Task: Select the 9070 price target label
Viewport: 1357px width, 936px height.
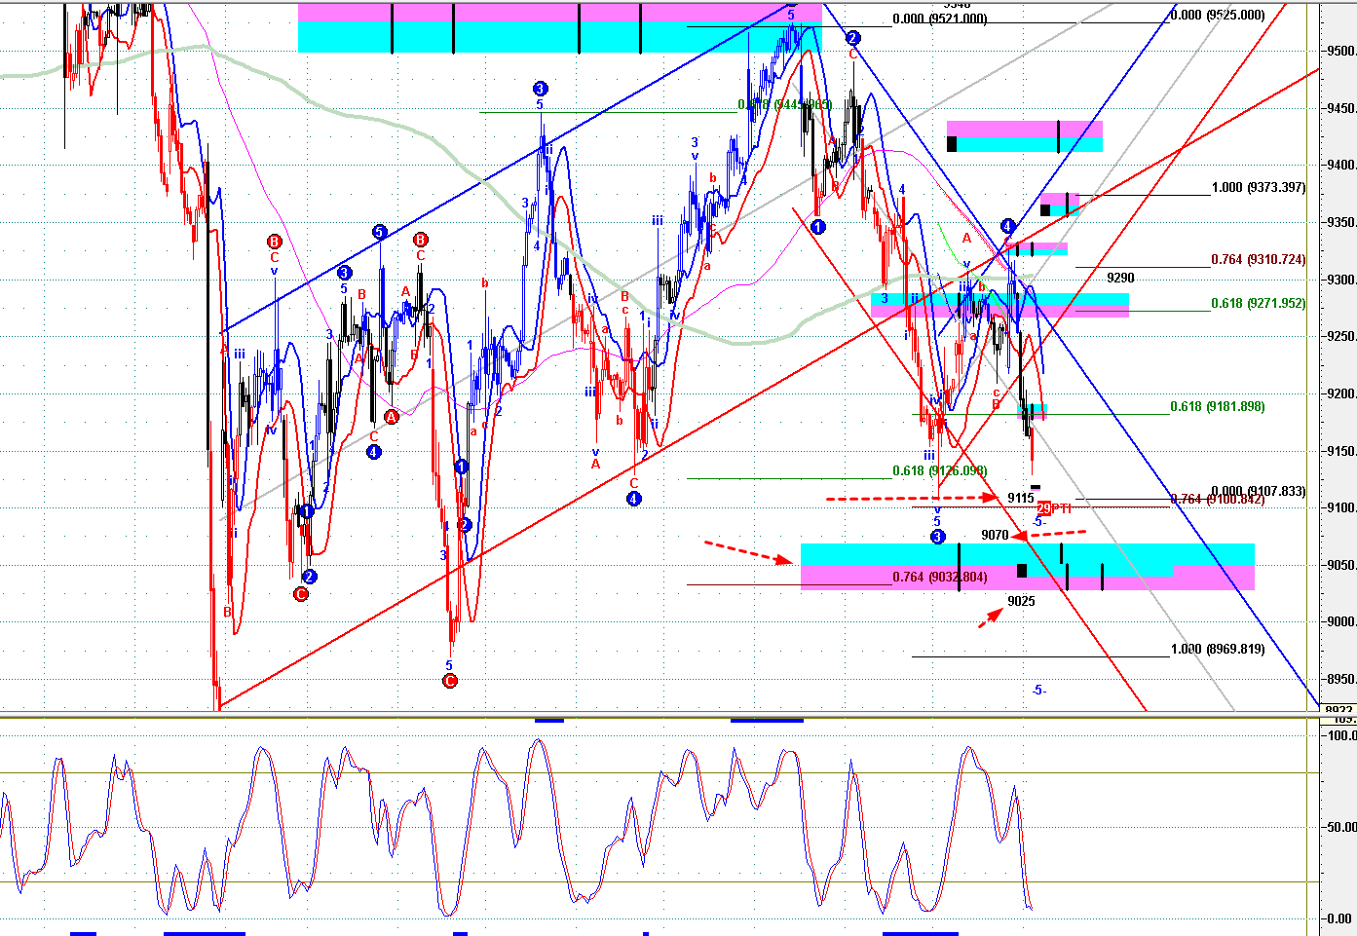Action: pyautogui.click(x=995, y=535)
